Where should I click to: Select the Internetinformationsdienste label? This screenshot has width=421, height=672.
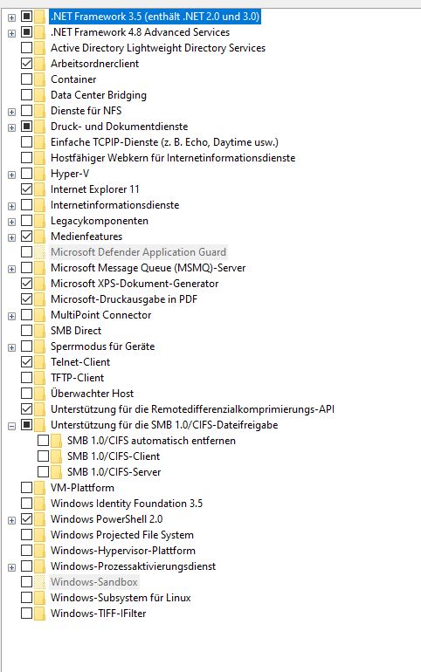pyautogui.click(x=114, y=205)
